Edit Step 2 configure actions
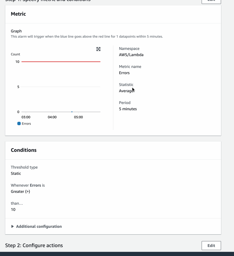The width and height of the screenshot is (234, 256). [x=211, y=245]
